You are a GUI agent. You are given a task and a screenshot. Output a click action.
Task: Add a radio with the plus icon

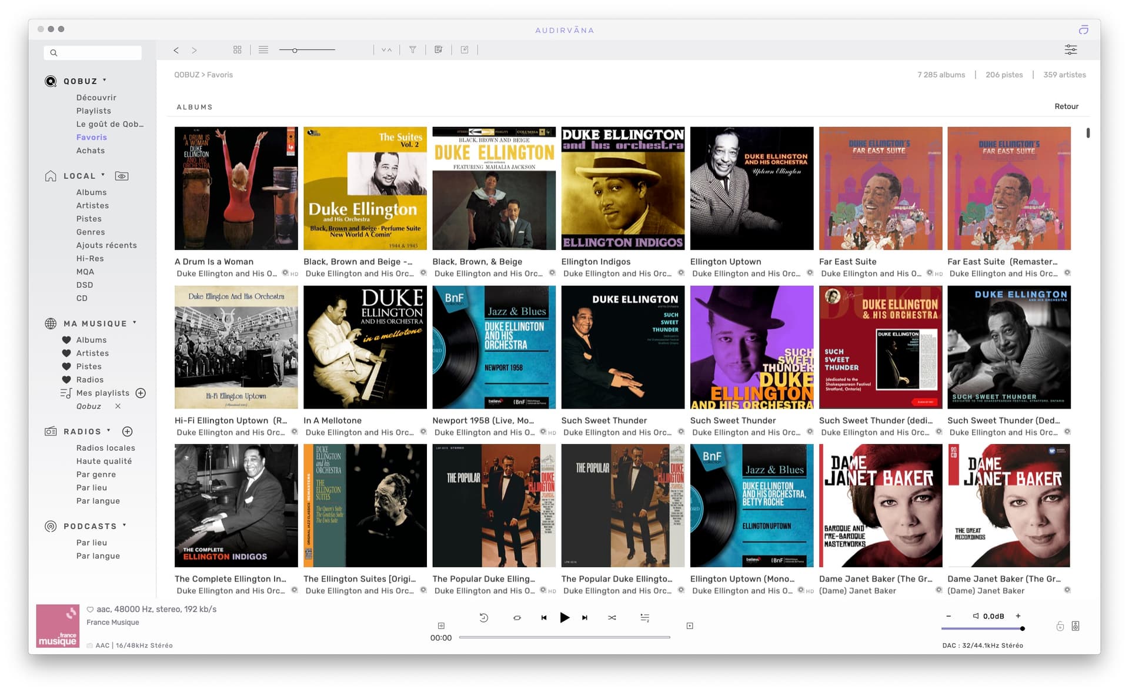[127, 432]
